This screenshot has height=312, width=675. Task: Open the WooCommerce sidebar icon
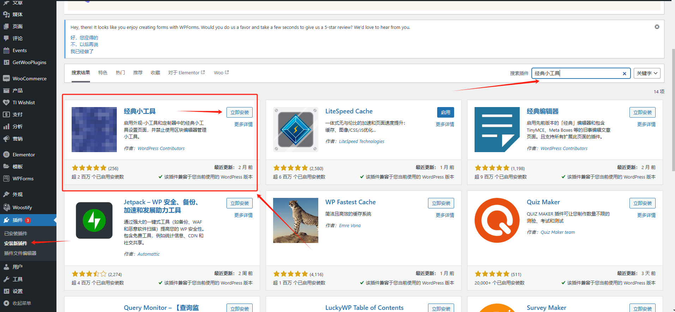pyautogui.click(x=6, y=79)
